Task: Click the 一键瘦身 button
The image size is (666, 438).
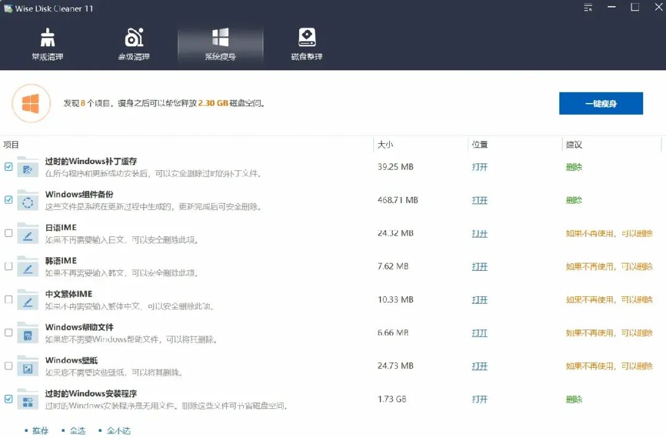Action: (x=601, y=103)
